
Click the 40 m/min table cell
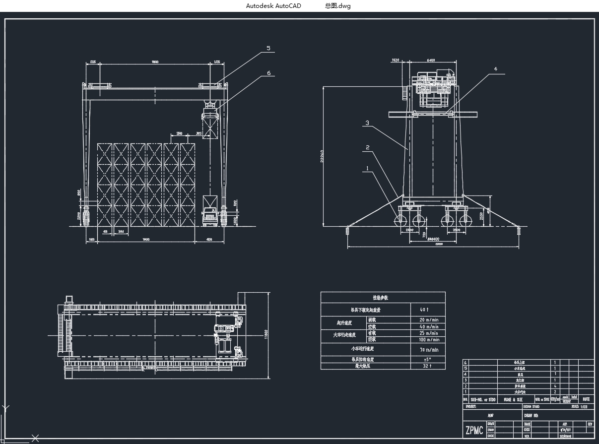[429, 327]
